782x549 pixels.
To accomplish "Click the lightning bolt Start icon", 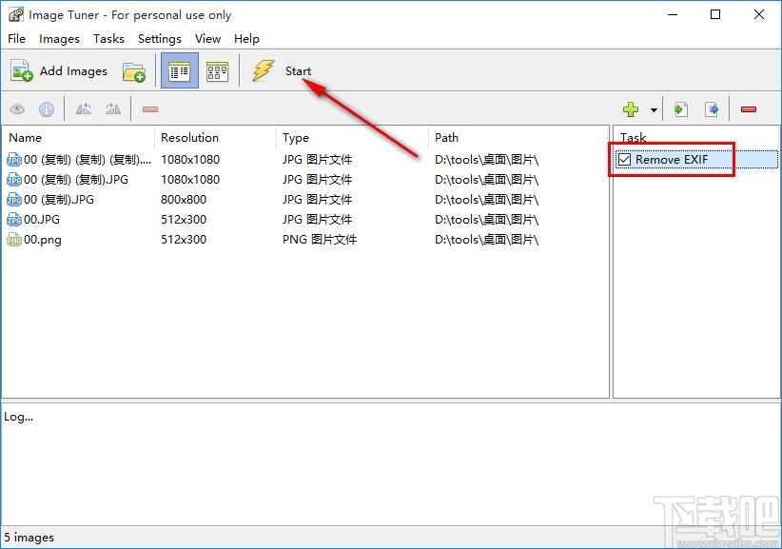I will click(263, 70).
